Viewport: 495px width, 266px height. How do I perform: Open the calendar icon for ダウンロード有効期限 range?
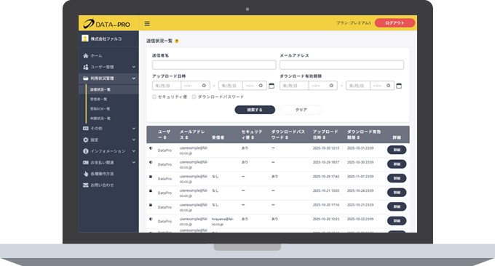399,86
